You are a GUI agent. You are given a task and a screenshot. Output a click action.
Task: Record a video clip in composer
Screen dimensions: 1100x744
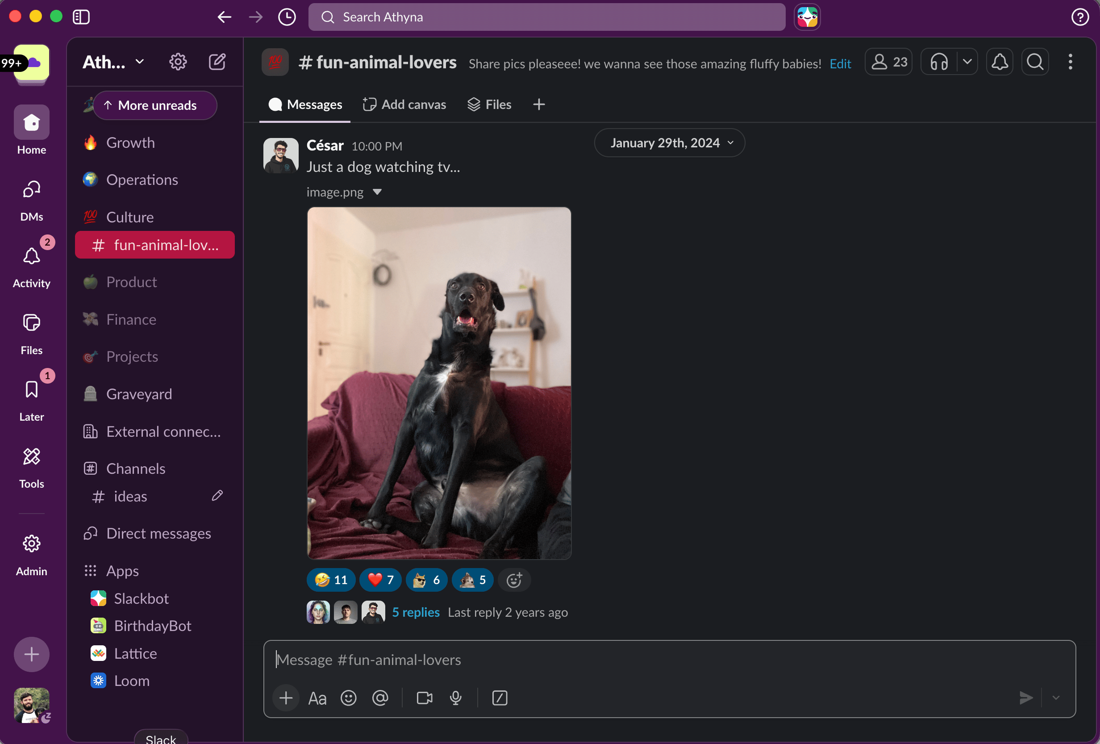[x=424, y=698]
